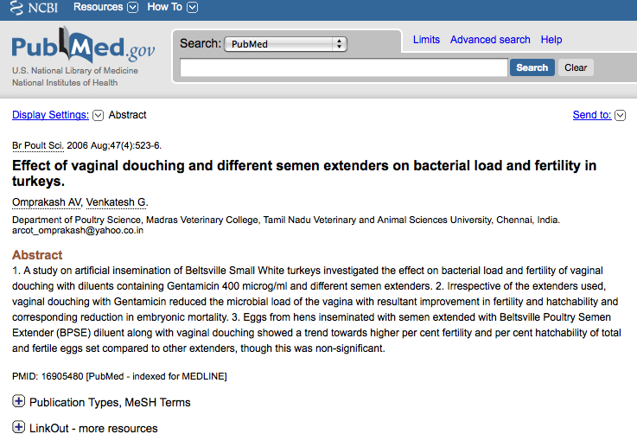This screenshot has width=637, height=447.
Task: Open author Omprakash AV link
Action: (47, 202)
